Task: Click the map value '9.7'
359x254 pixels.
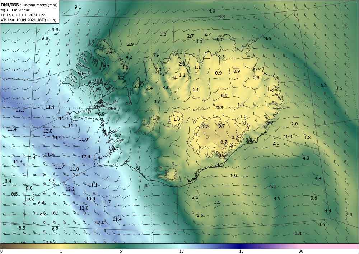Action: coord(55,214)
